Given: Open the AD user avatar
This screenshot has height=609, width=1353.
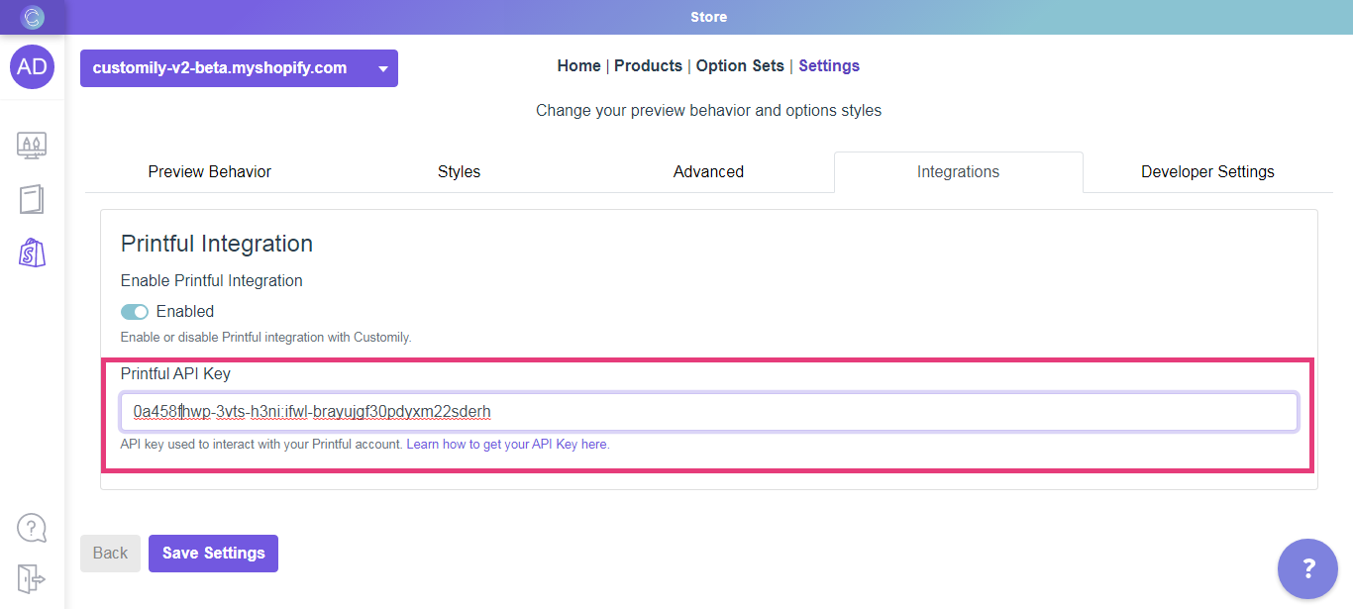Looking at the screenshot, I should 33,67.
